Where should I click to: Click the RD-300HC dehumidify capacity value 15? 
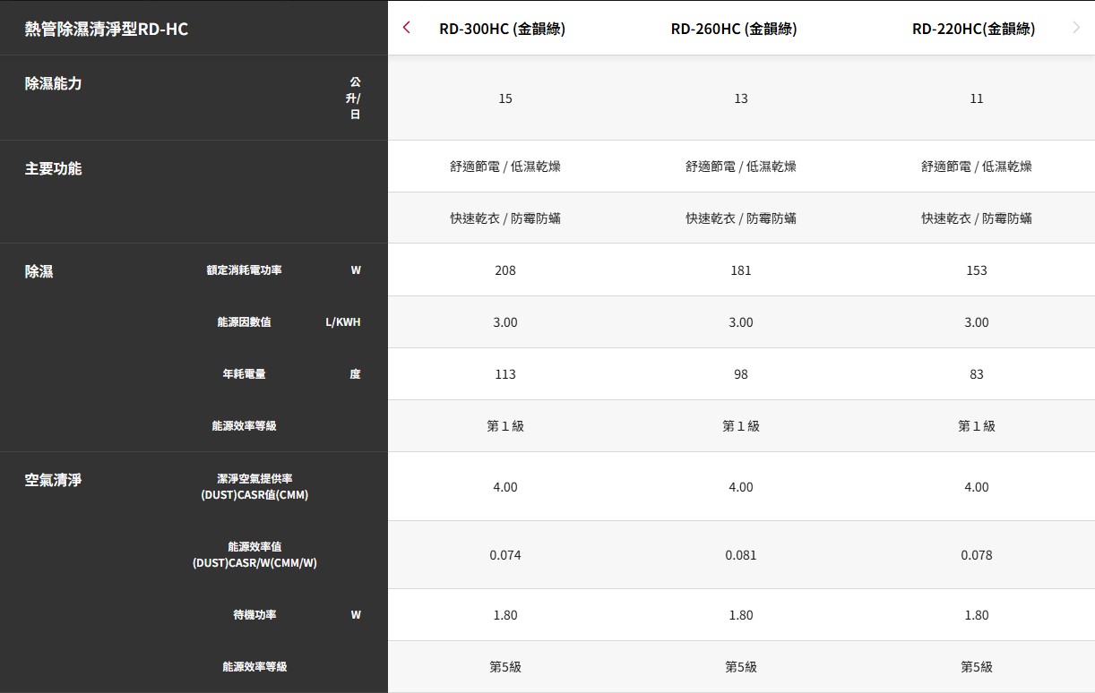505,98
